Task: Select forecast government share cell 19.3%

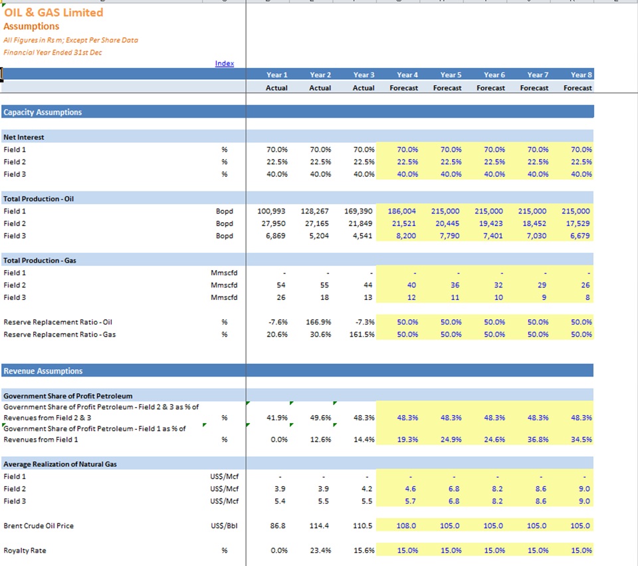Action: 407,440
